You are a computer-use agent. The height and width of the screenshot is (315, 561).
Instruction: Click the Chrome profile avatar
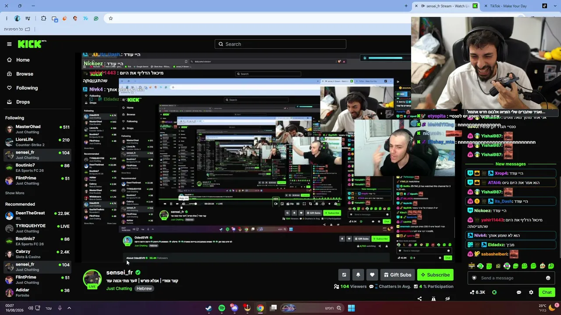tap(17, 18)
